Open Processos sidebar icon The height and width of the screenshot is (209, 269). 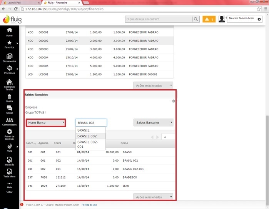pyautogui.click(x=9, y=68)
